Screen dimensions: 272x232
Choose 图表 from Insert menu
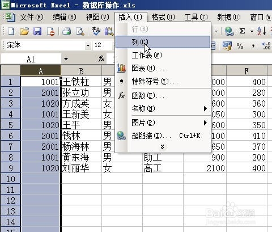point(163,69)
